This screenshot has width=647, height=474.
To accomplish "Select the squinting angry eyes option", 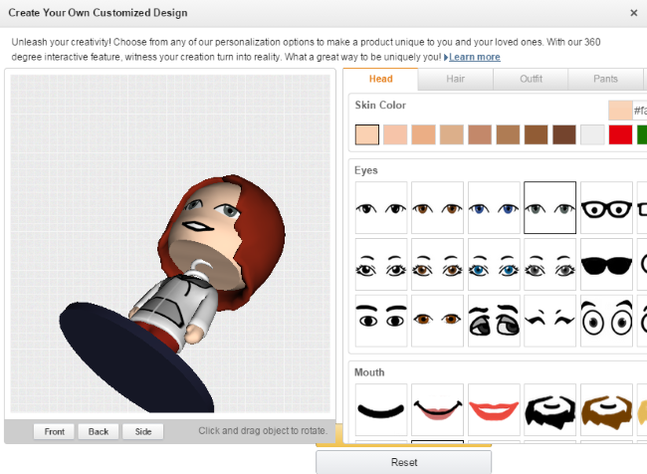I will 550,322.
